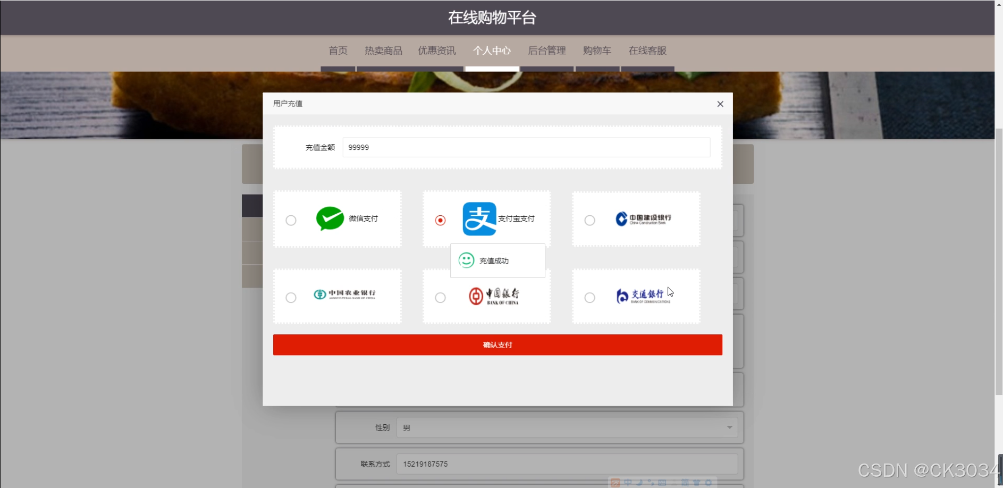Open 在线客服 navigation item
The width and height of the screenshot is (1003, 488).
(647, 51)
